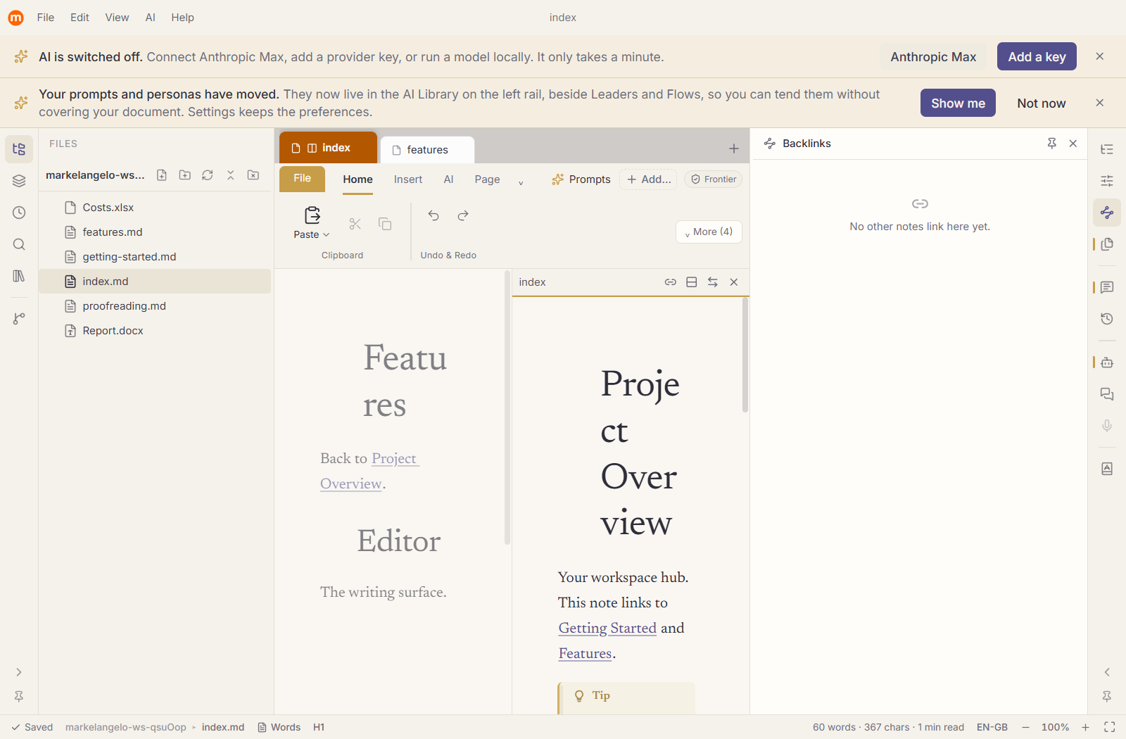Viewport: 1126px width, 739px height.
Task: Click the Backlinks icon in right rail
Action: pos(1107,213)
